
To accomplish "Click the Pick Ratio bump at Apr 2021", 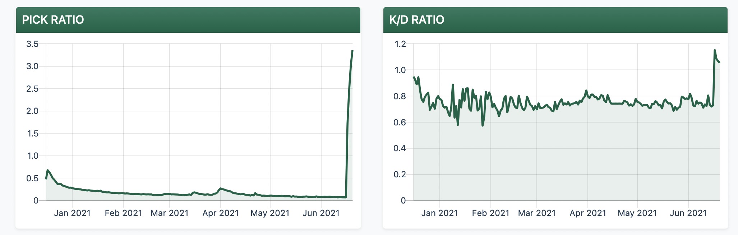I will coord(221,188).
